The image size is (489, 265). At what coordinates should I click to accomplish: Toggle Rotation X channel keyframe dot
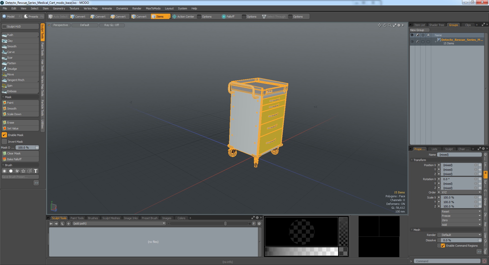tap(439, 179)
